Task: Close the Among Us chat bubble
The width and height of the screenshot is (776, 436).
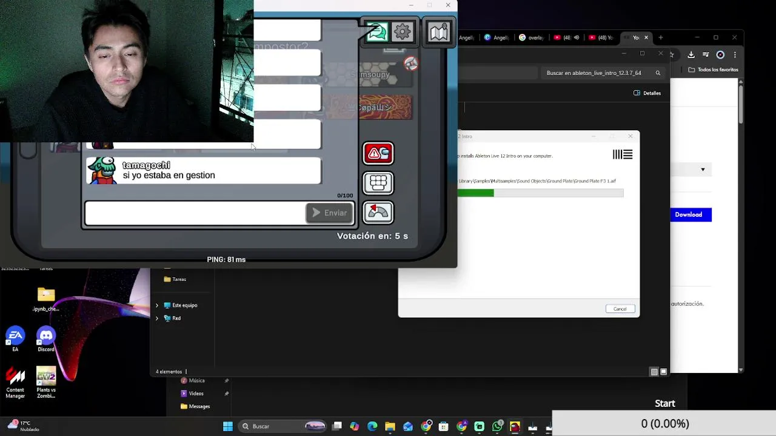Action: 376,31
